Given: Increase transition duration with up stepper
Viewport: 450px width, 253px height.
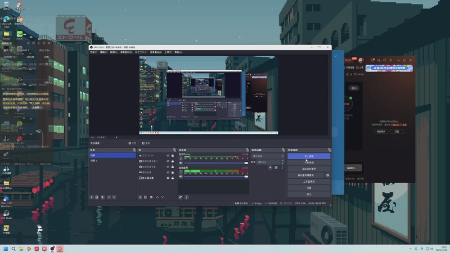Looking at the screenshot, I should tap(282, 161).
